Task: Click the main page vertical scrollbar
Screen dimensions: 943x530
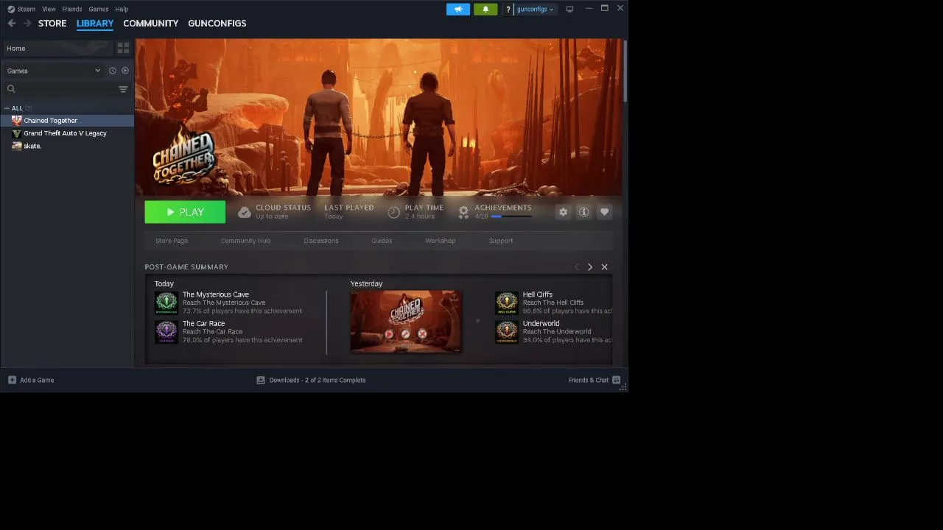Action: tap(625, 71)
